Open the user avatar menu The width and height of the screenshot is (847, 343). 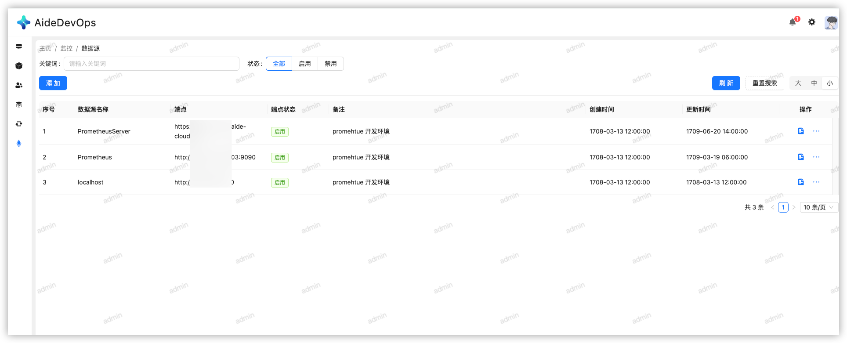point(831,22)
